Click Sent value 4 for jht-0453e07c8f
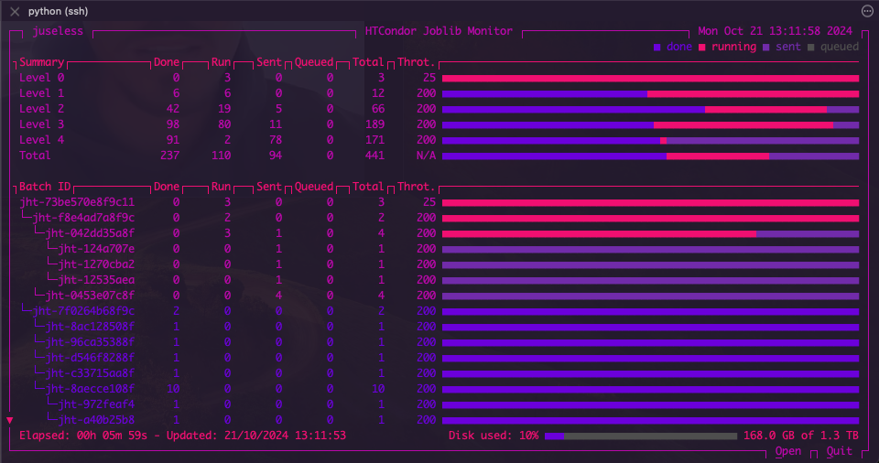 pyautogui.click(x=278, y=296)
